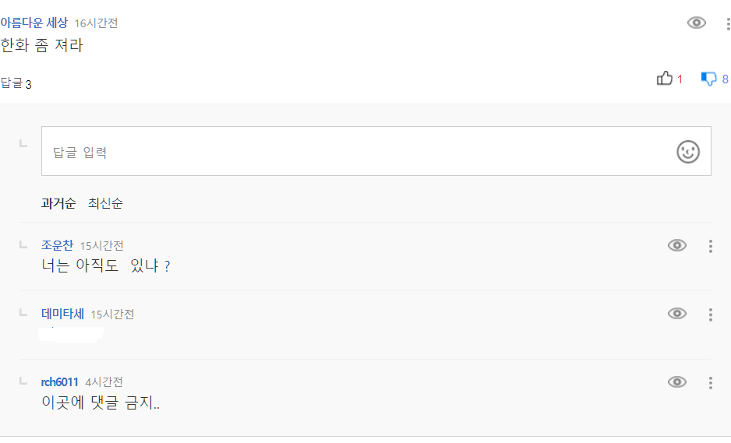Hide 조운찬's reply with eye icon

(677, 246)
